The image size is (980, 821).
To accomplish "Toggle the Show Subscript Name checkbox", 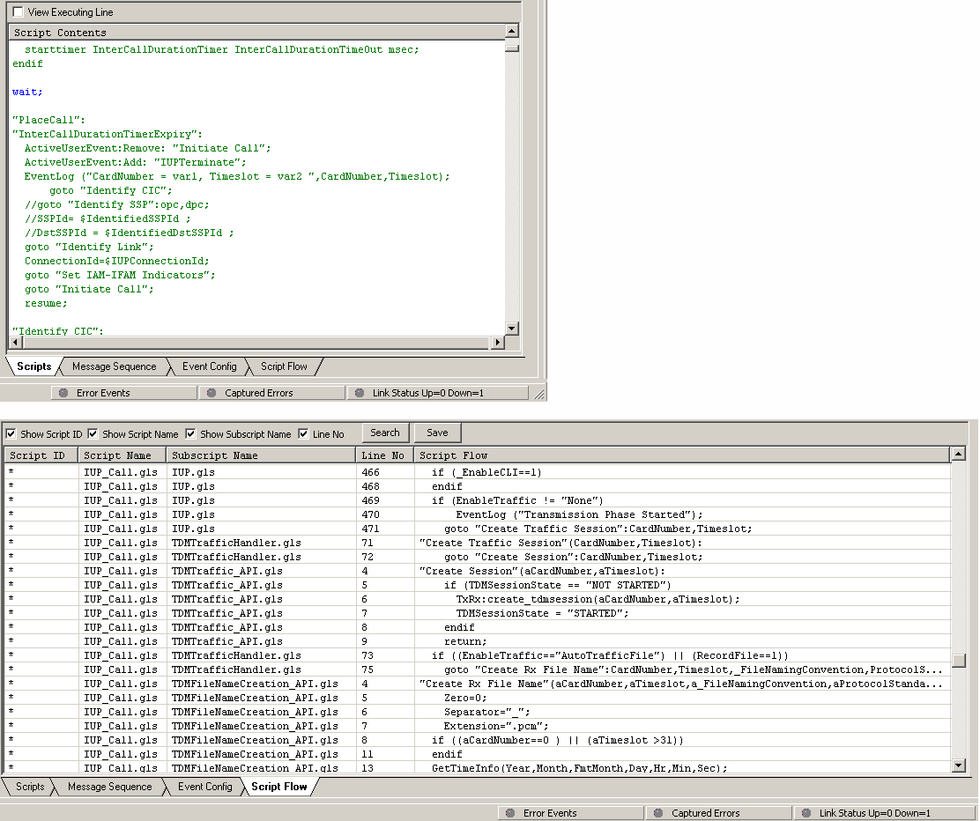I will [191, 434].
